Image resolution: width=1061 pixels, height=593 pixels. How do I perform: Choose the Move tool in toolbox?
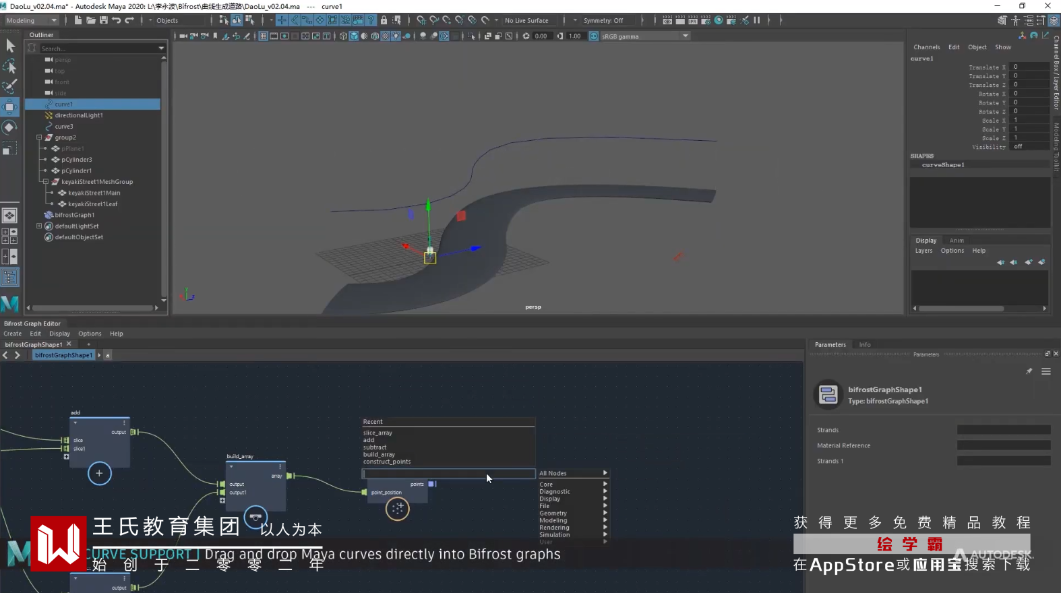[x=10, y=107]
